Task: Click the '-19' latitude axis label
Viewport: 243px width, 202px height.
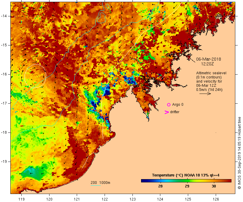Action: [x=4, y=162]
